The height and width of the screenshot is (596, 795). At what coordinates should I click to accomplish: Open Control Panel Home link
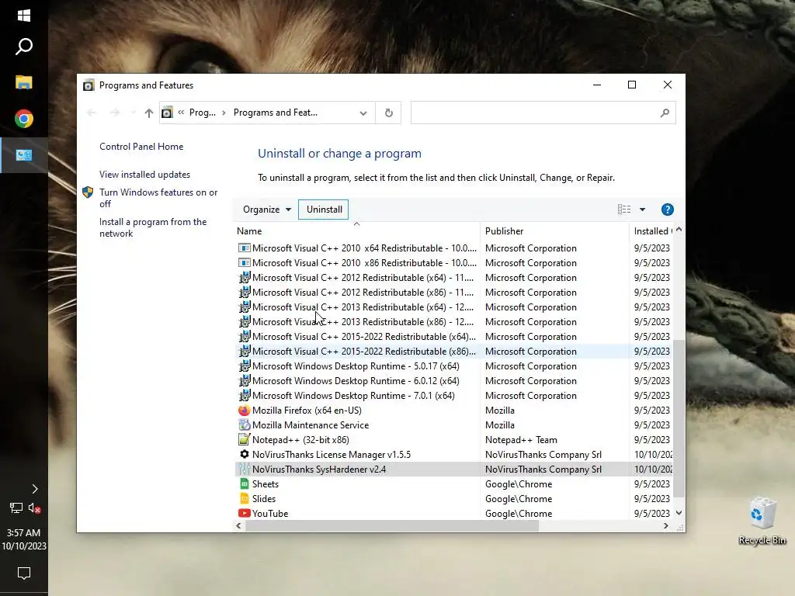click(x=141, y=147)
